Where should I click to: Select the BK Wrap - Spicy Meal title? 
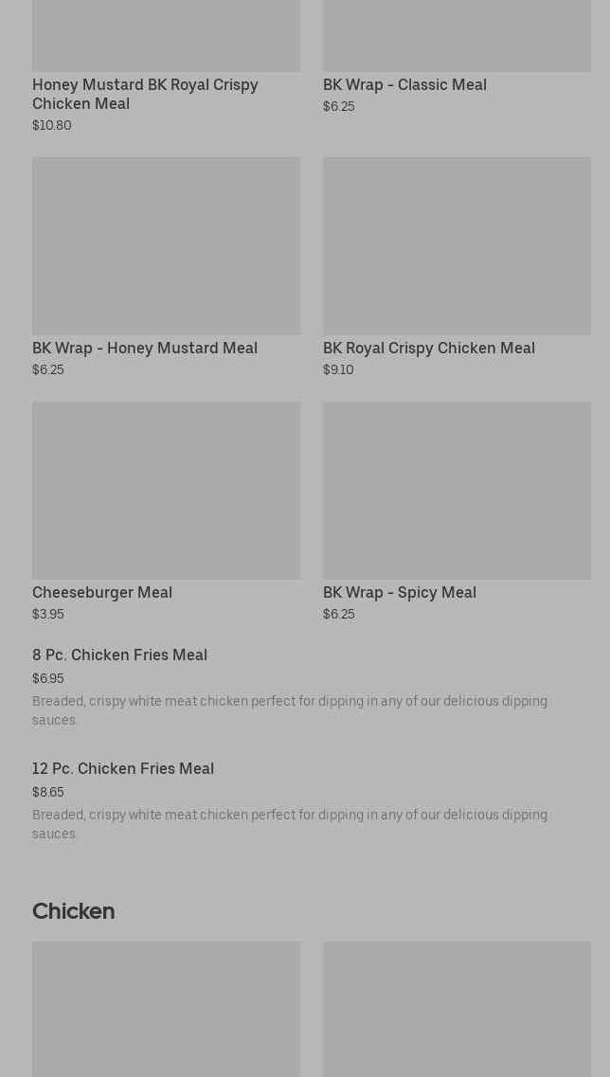click(399, 593)
